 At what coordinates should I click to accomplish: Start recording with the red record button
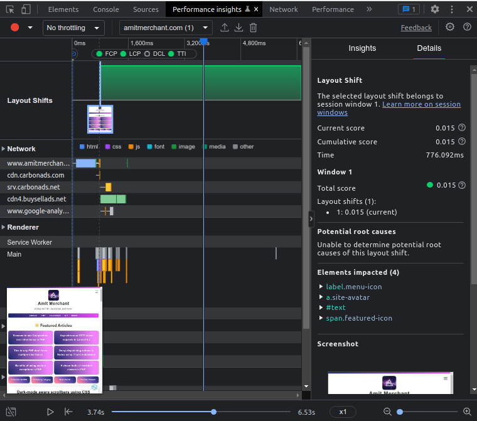14,28
